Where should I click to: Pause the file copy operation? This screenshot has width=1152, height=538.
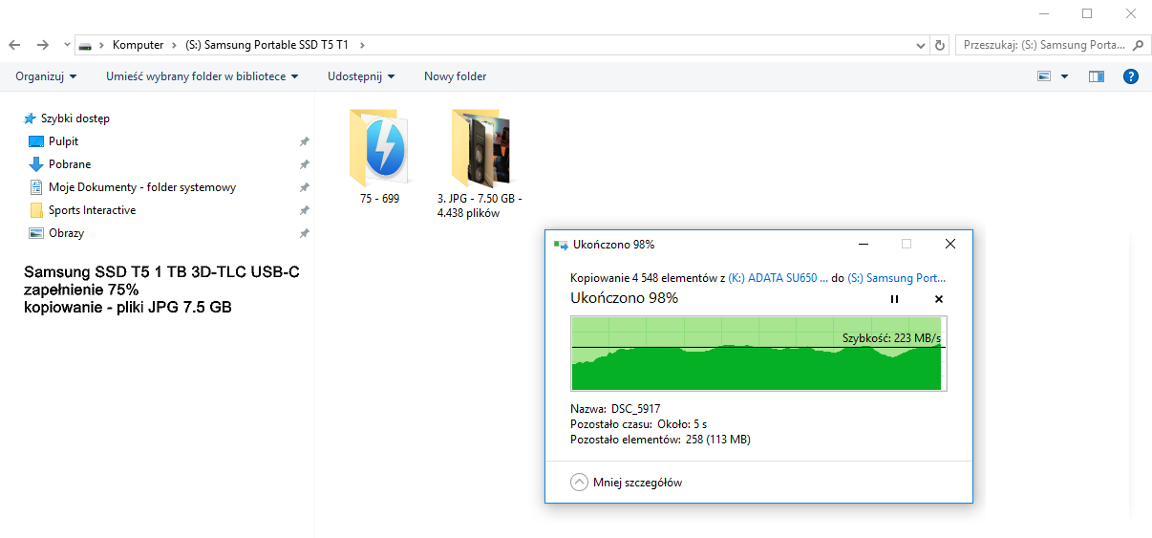894,299
